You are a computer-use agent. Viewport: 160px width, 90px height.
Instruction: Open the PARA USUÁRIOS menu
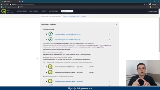(34, 11)
